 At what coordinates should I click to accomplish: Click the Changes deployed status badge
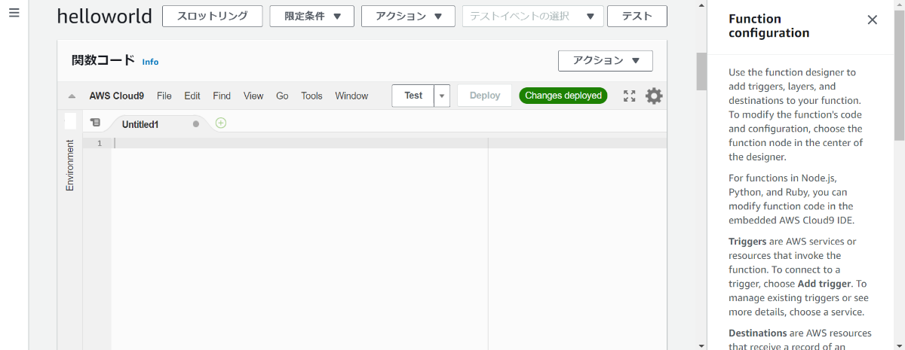(563, 96)
